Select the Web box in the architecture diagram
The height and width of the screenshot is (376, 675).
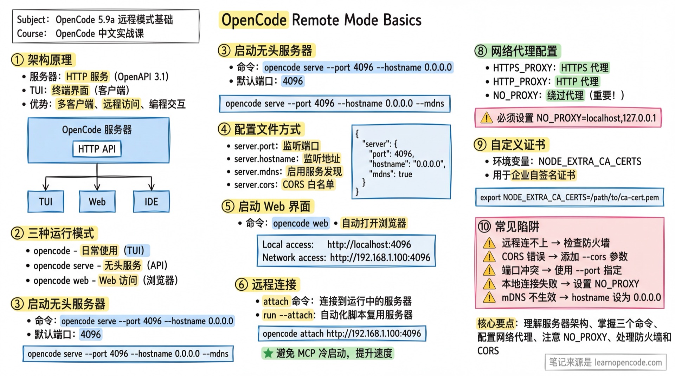point(97,202)
